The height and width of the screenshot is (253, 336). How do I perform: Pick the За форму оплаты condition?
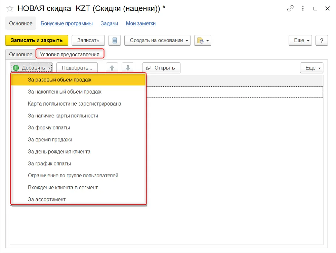(78, 128)
